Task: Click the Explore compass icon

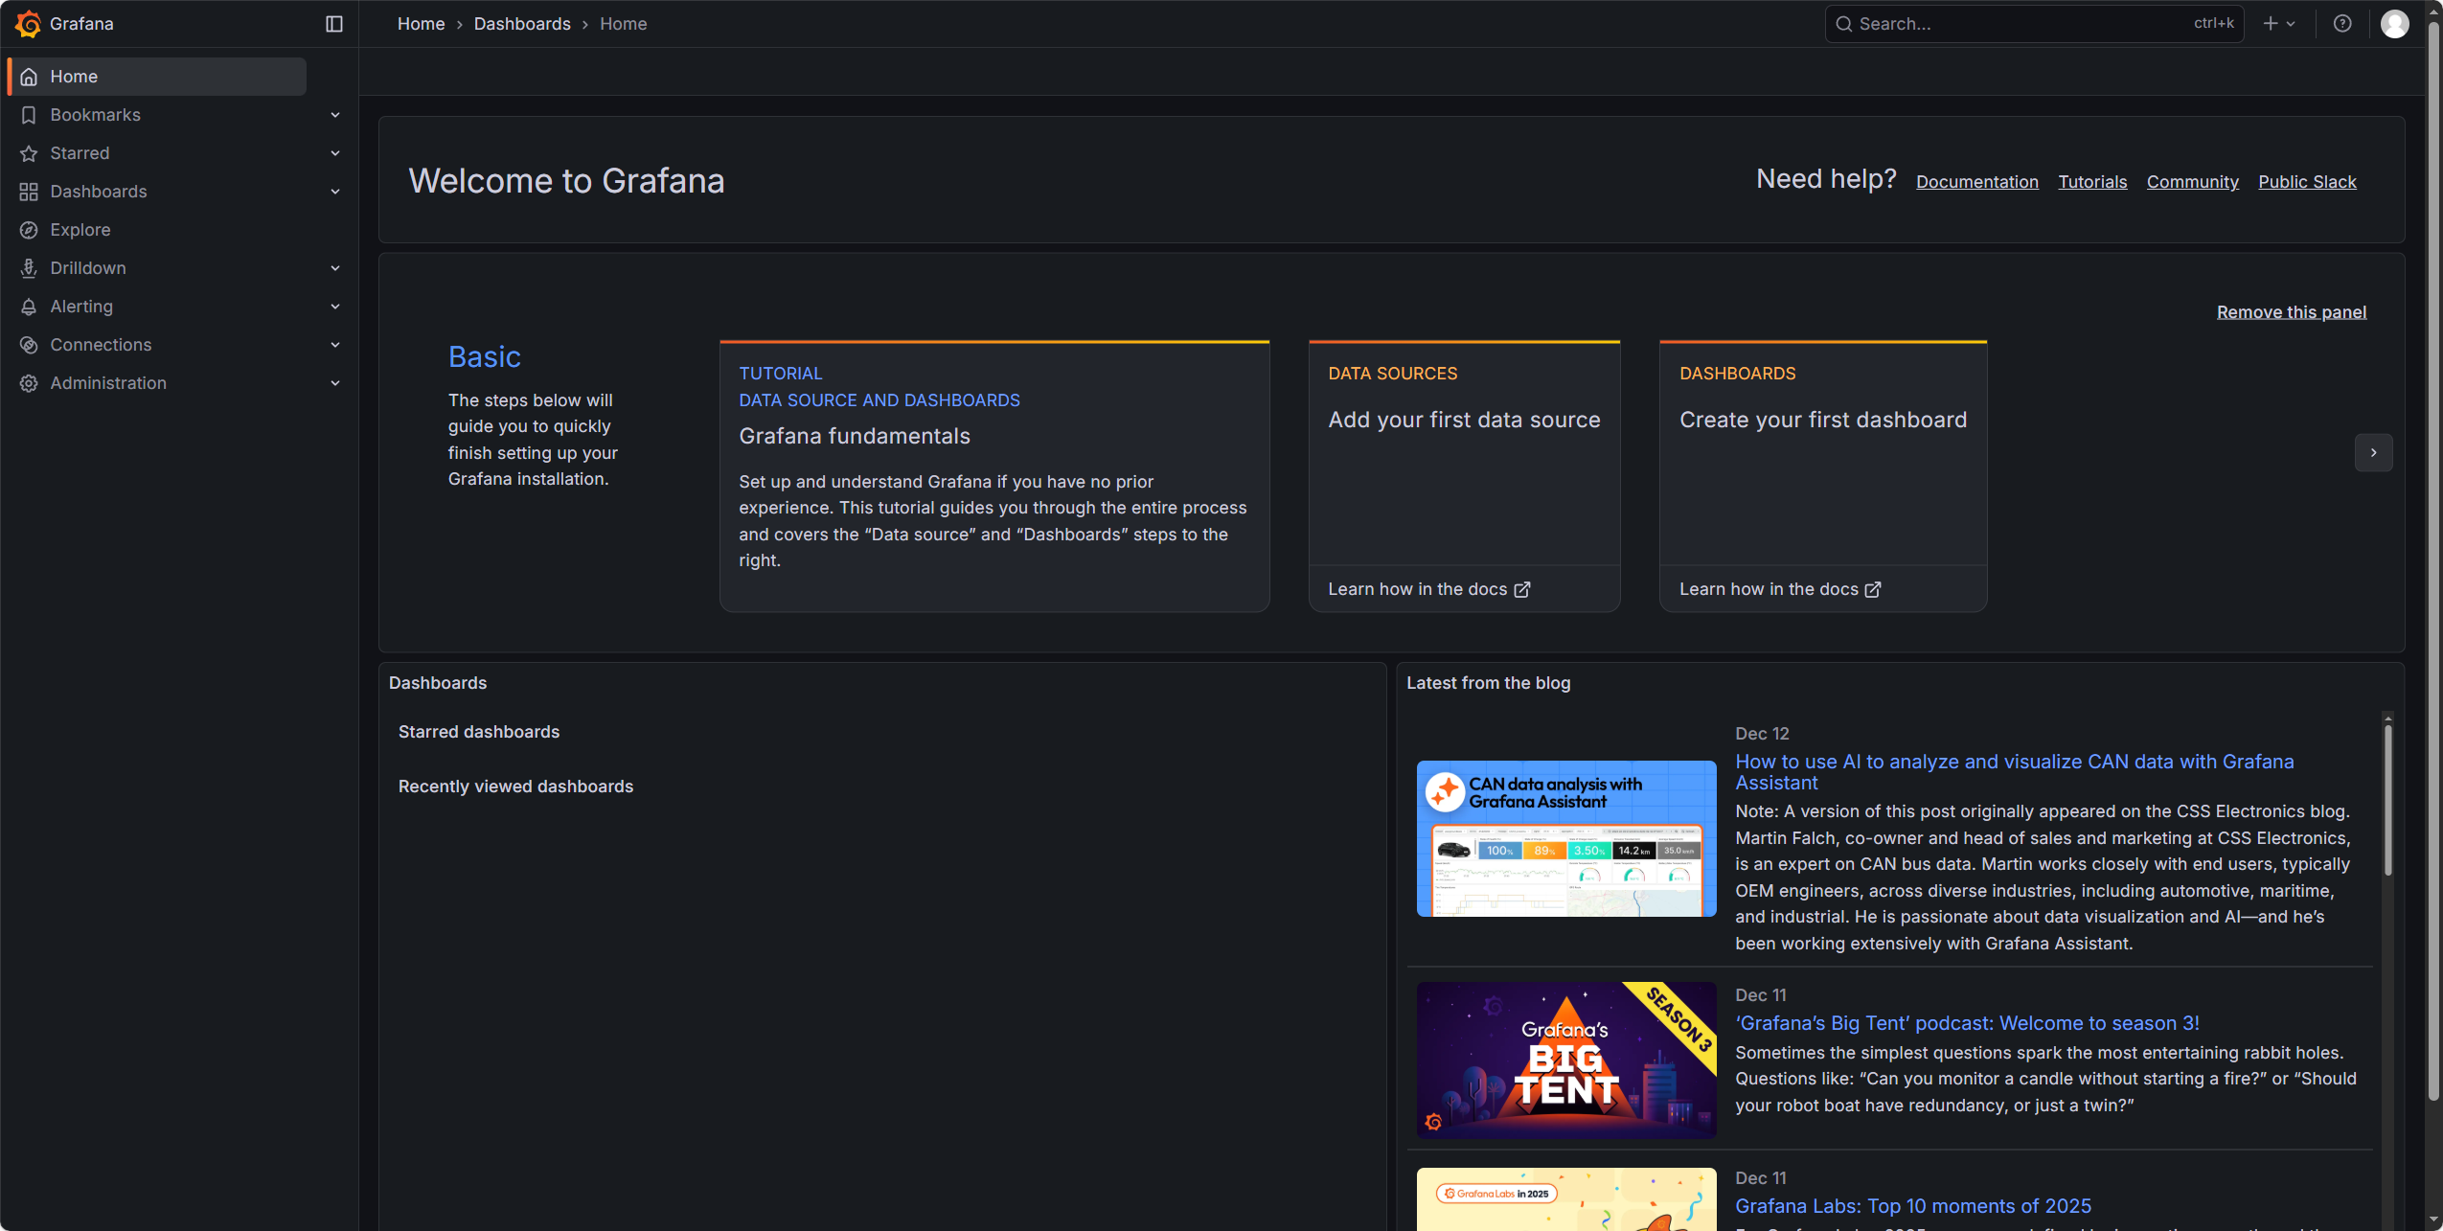Action: click(x=29, y=230)
